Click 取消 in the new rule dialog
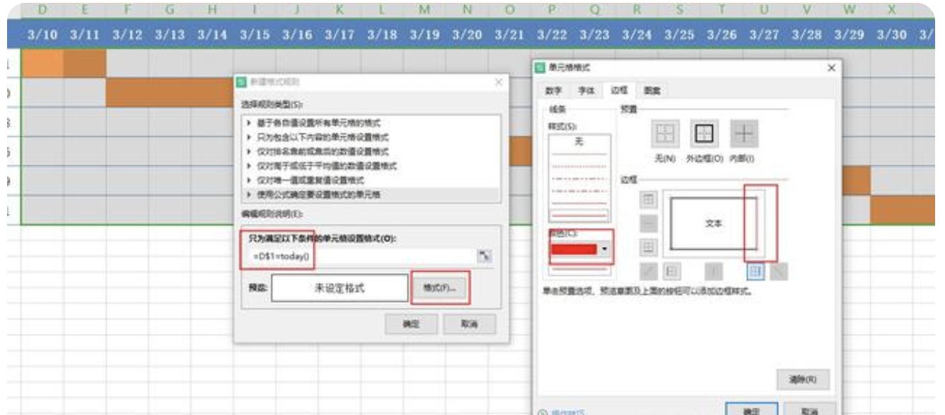This screenshot has width=945, height=415. coord(469,324)
